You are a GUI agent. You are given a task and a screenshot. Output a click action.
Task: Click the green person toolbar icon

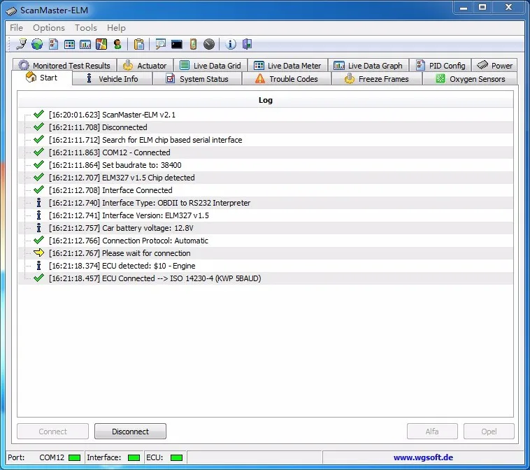117,44
